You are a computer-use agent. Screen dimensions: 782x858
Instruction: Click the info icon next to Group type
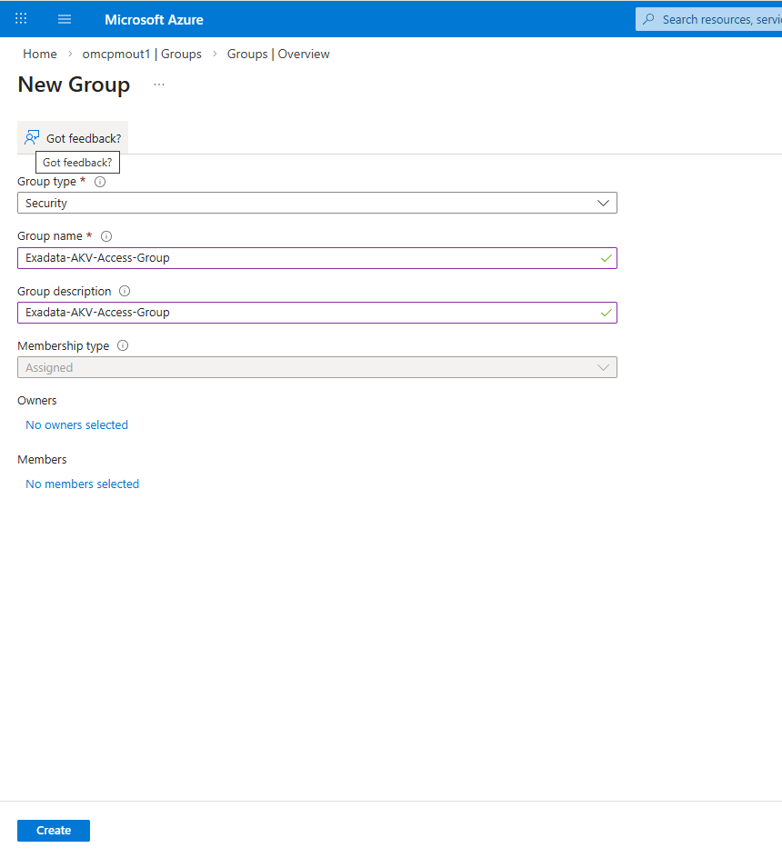[99, 181]
